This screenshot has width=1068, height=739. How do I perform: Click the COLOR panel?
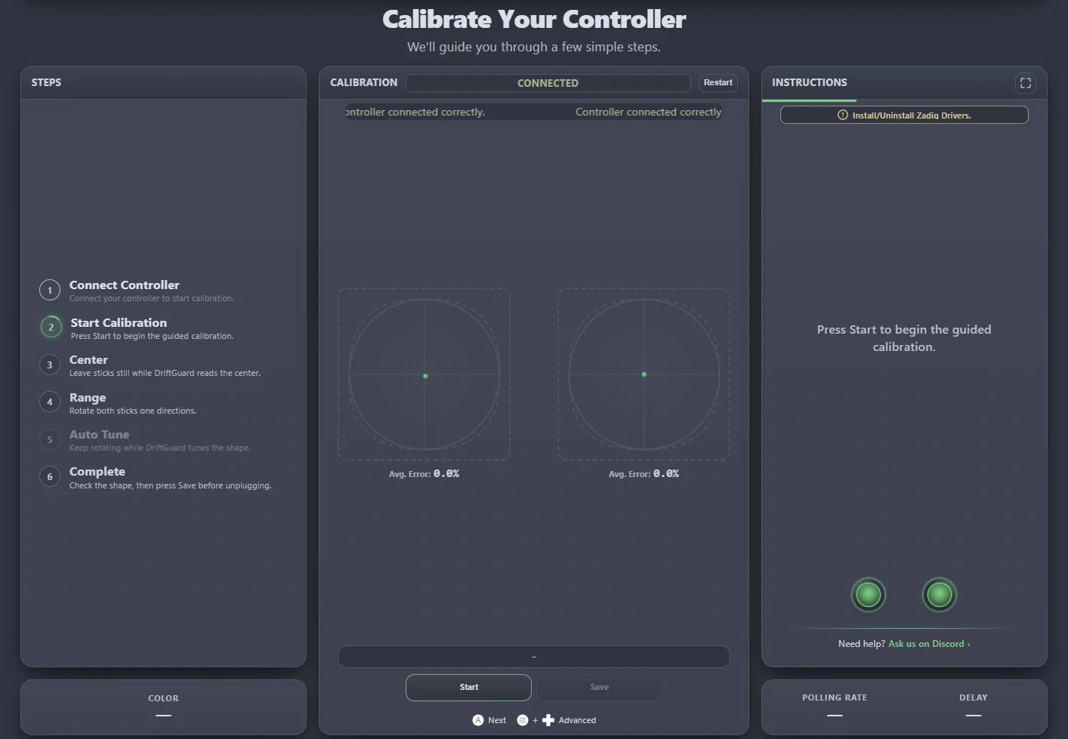pyautogui.click(x=163, y=707)
